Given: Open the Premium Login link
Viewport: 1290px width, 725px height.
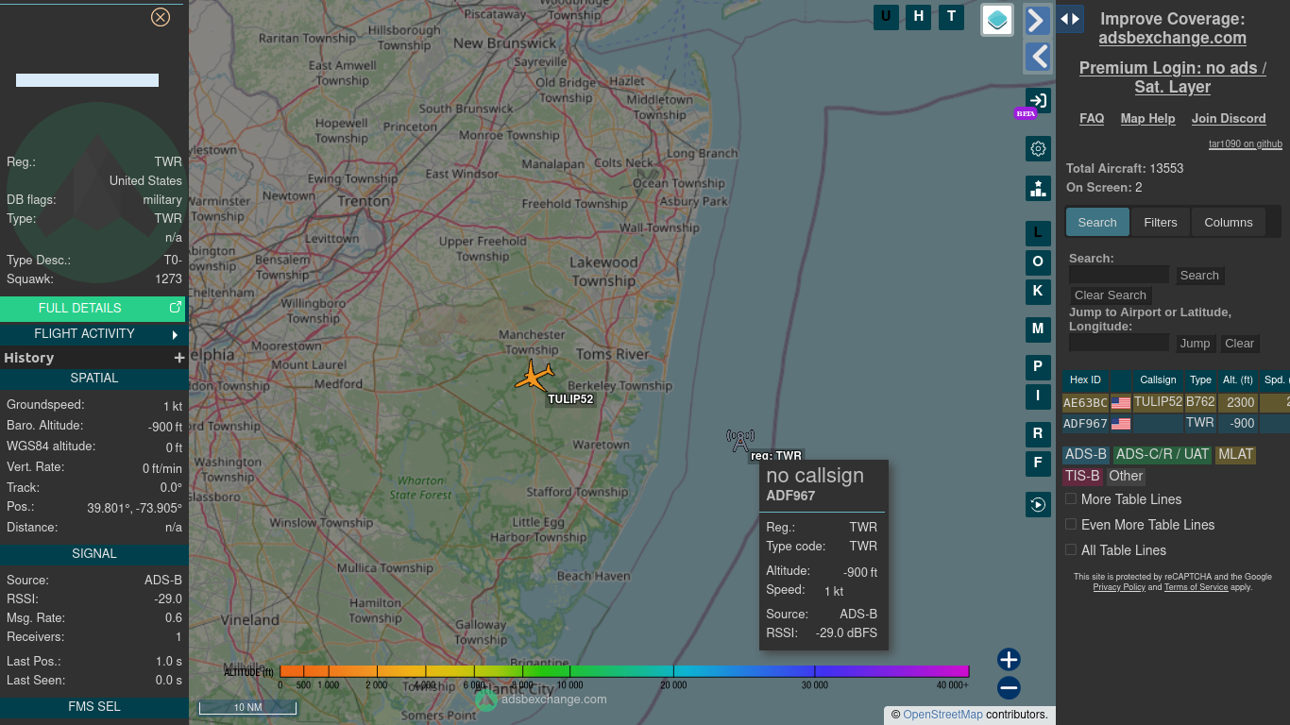Looking at the screenshot, I should (1172, 77).
